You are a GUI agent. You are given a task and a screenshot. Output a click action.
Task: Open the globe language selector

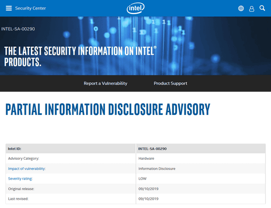[x=241, y=8]
